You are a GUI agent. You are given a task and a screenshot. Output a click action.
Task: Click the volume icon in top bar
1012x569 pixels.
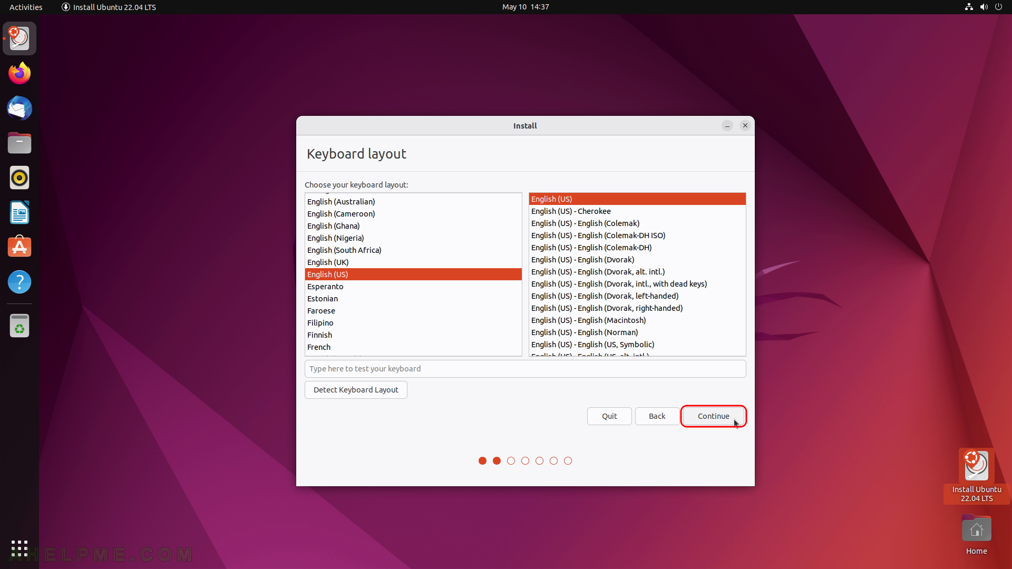click(984, 7)
